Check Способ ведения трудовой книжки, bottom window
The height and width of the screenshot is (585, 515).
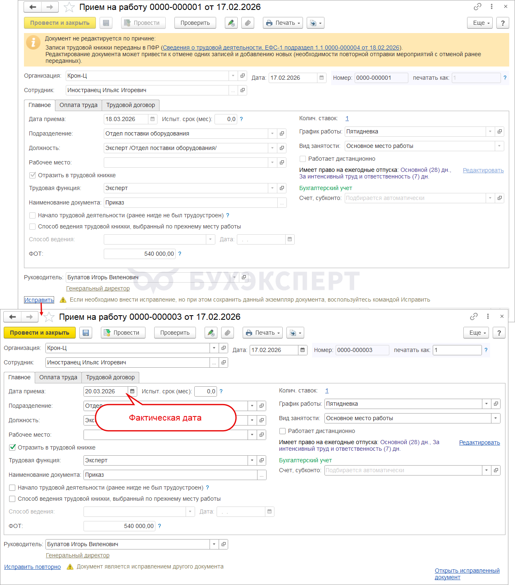pos(12,499)
